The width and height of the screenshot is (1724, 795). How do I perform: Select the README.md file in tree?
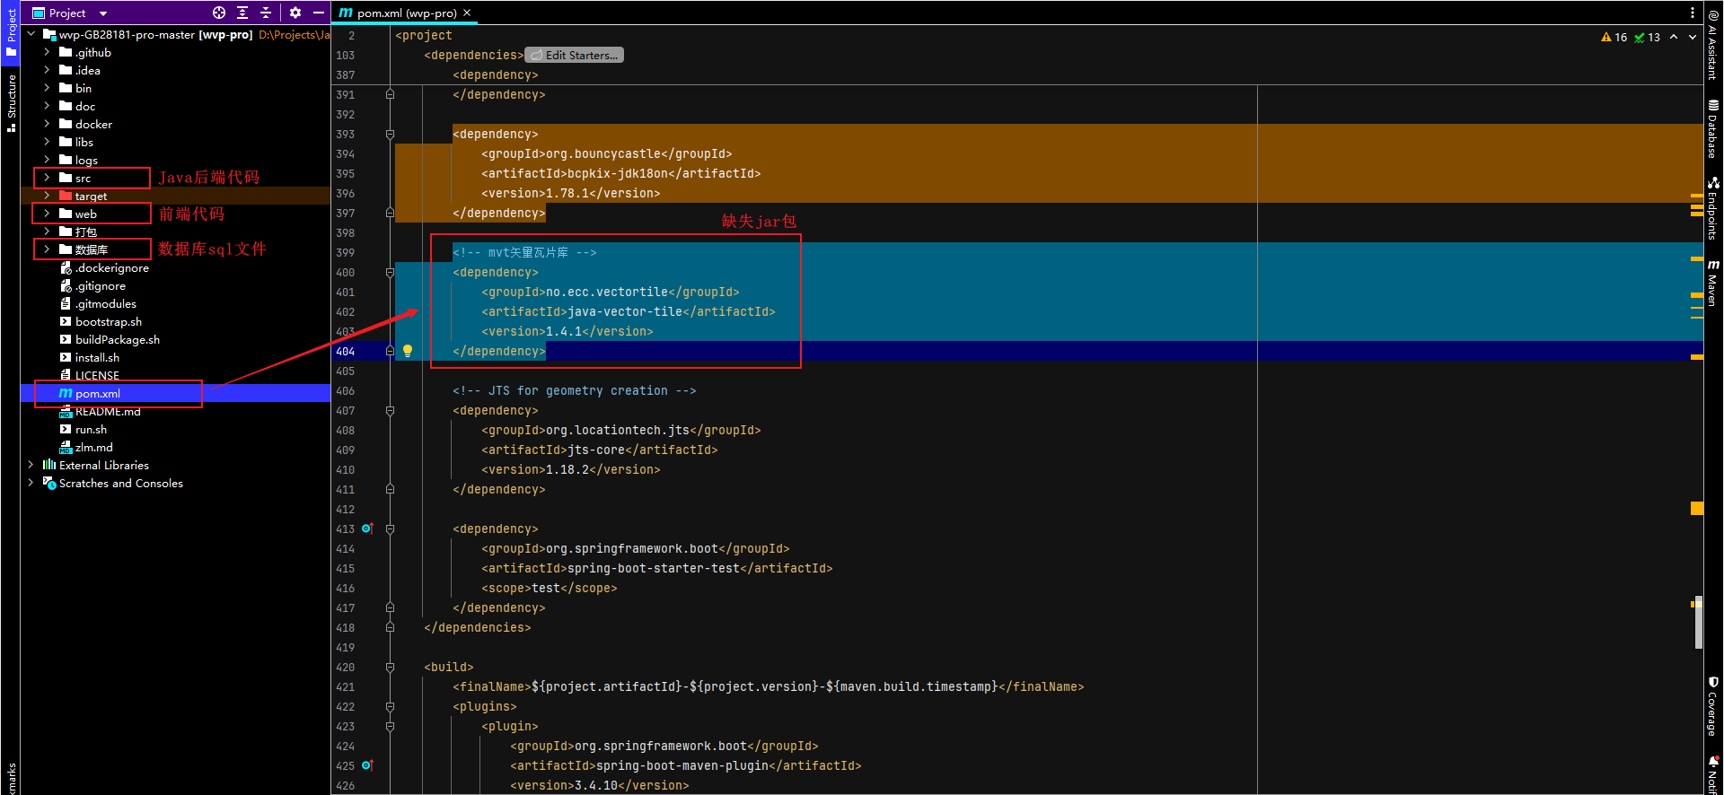(108, 412)
